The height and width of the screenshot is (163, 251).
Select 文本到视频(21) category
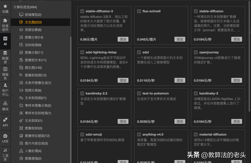pyautogui.click(x=36, y=98)
